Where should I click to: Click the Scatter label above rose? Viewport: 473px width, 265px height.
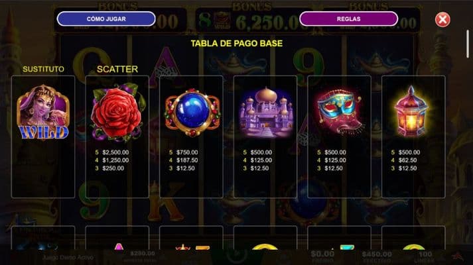(117, 70)
